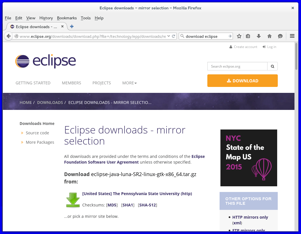
Task: Close the Firefox window with X button
Action: (x=292, y=8)
